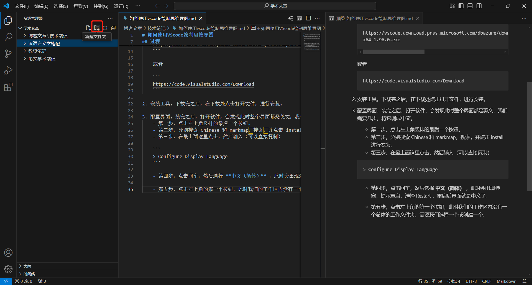532x285 pixels.
Task: Open the Extensions view
Action: (8, 87)
